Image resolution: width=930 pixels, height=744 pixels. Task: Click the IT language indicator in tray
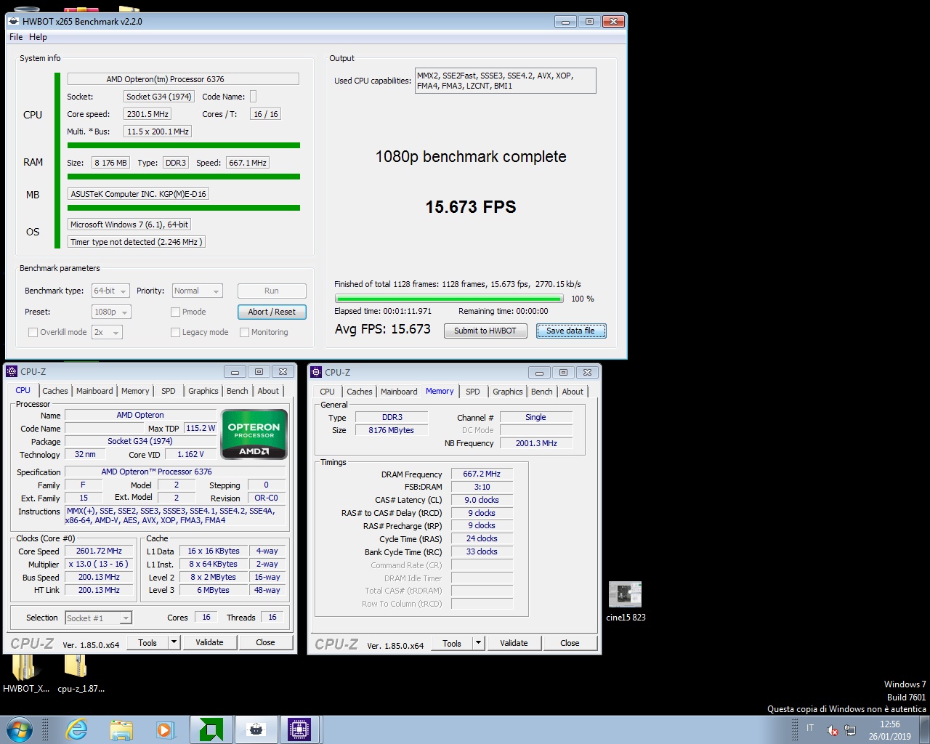coord(810,729)
